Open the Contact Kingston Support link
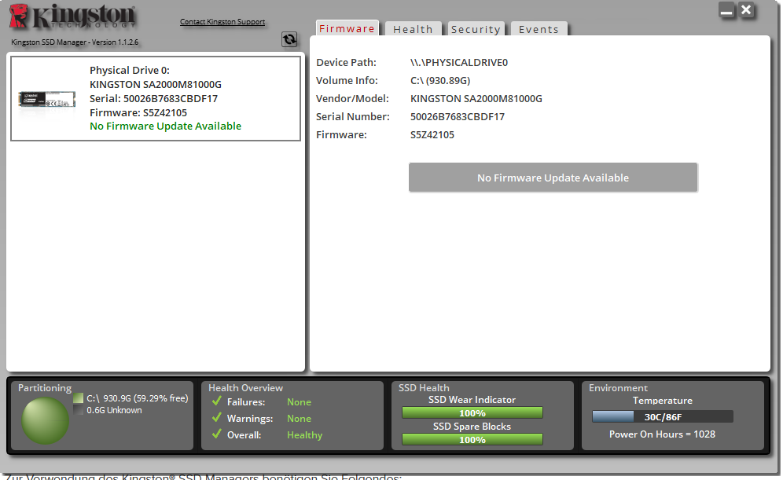The width and height of the screenshot is (783, 480). [x=222, y=21]
